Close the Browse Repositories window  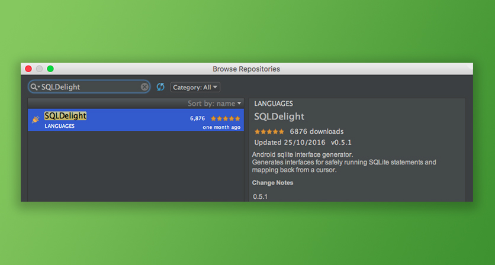click(28, 69)
